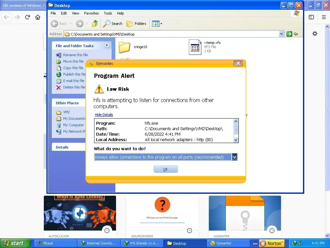Click the Search toolbar button
Screen dimensions: 330x248
[112, 24]
